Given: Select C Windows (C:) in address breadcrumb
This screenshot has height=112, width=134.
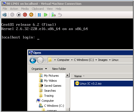Looking at the screenshot, I should tap(84, 60).
